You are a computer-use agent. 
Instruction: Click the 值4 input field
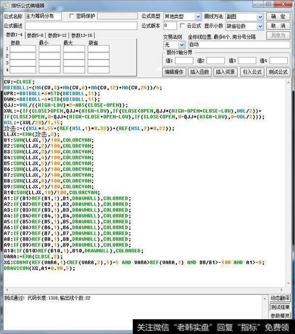click(278, 61)
